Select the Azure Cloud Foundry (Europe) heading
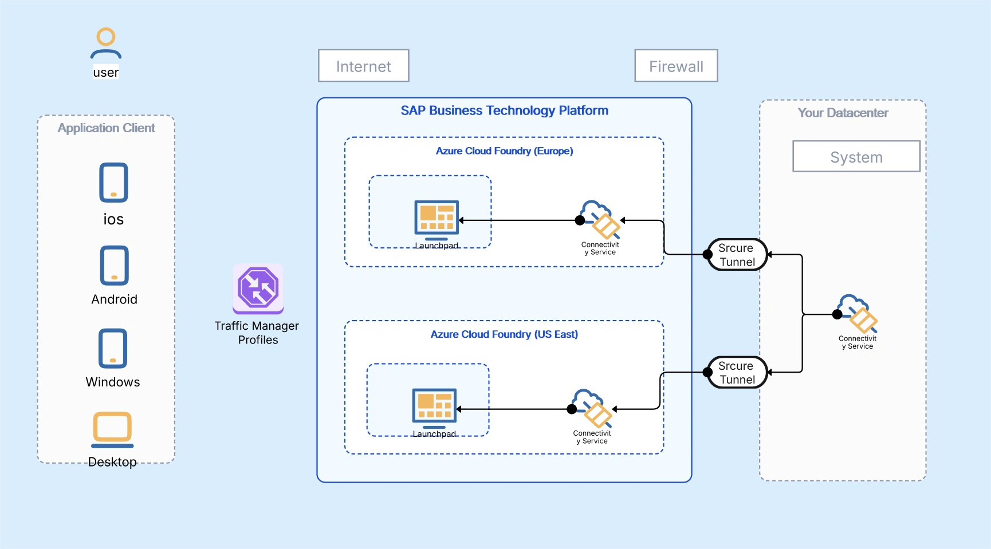 click(504, 151)
